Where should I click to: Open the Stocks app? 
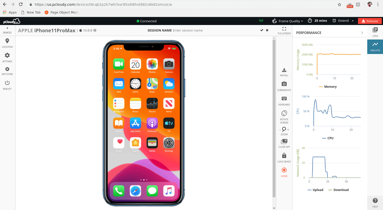click(152, 103)
